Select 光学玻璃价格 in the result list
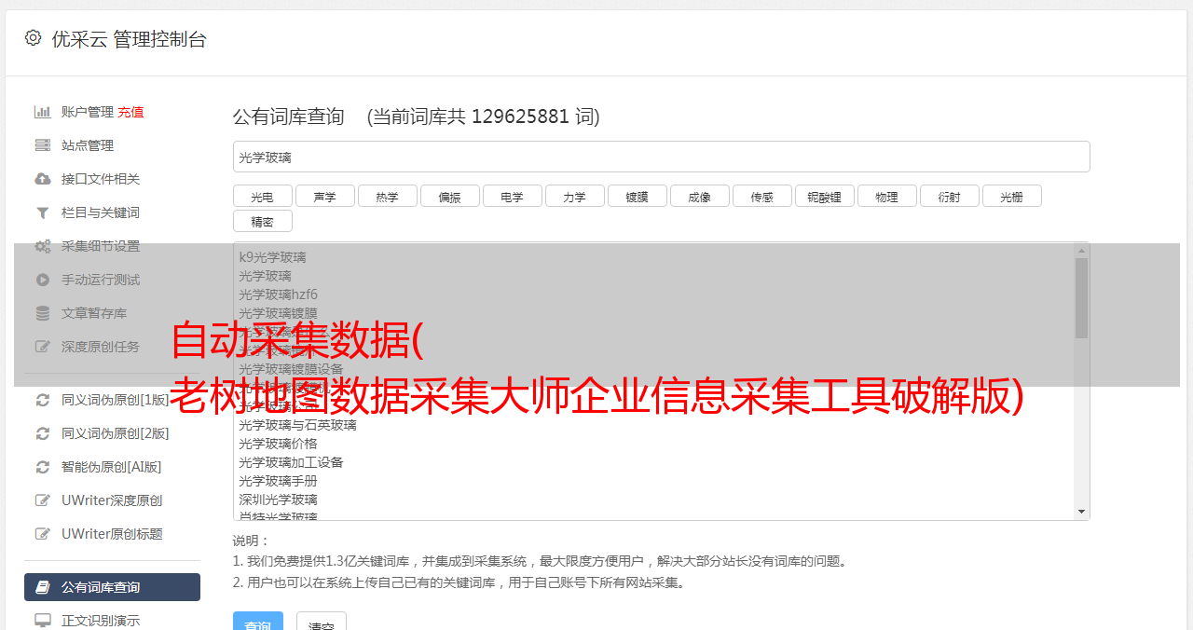1193x630 pixels. tap(278, 444)
